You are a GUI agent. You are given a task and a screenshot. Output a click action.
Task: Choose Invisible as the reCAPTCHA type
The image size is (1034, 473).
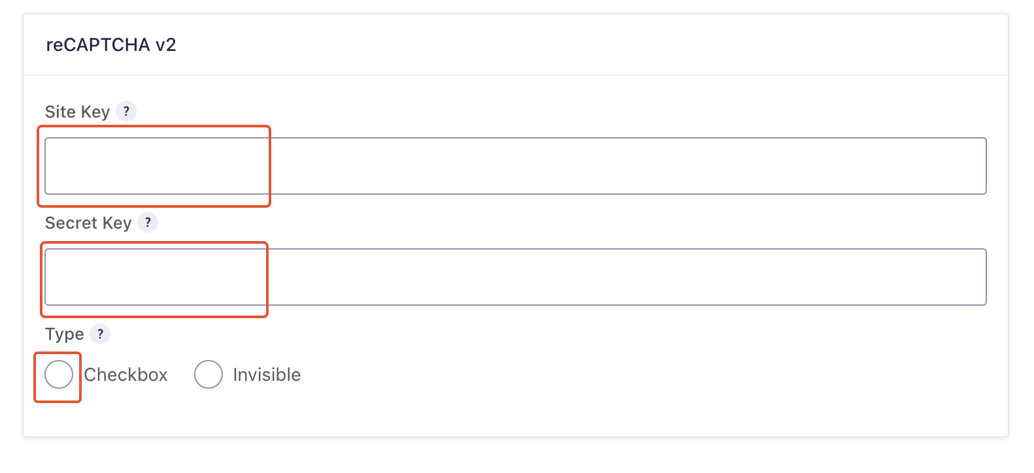click(208, 375)
